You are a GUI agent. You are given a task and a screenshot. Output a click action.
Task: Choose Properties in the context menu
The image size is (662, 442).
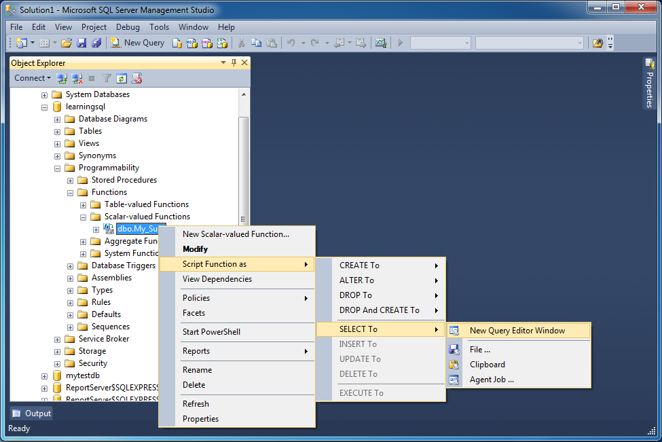tap(237, 419)
